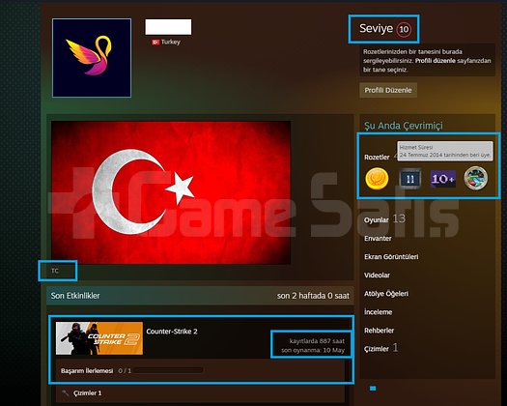Click the TC caption under the artwork

[x=55, y=271]
